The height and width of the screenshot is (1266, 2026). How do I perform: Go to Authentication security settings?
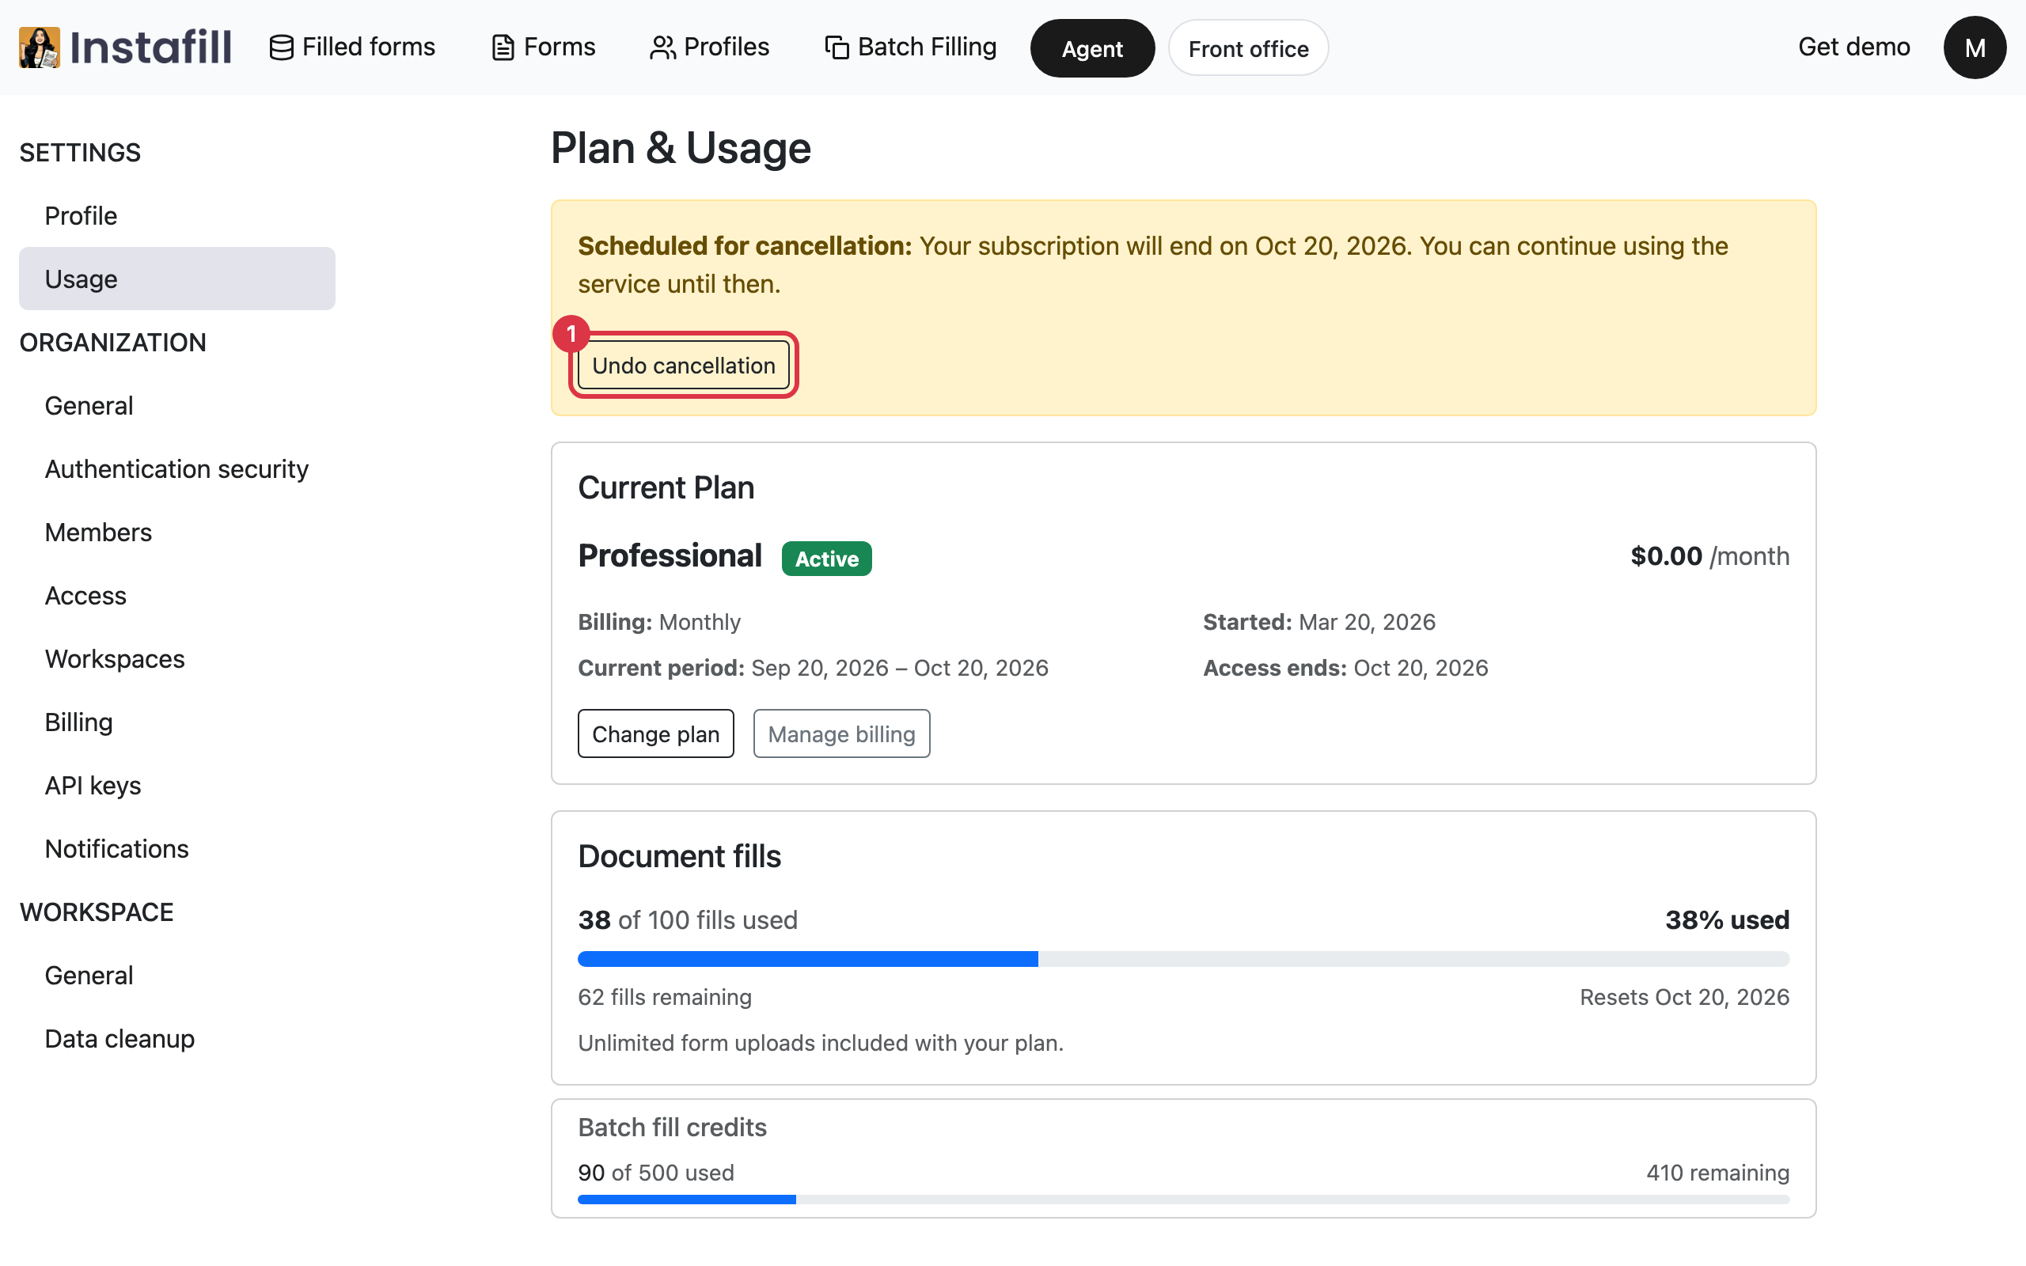coord(176,469)
